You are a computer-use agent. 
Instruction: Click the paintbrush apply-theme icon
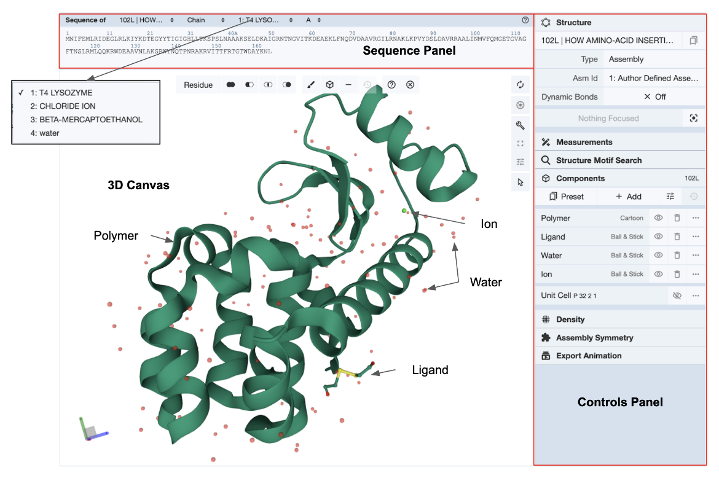click(x=311, y=85)
